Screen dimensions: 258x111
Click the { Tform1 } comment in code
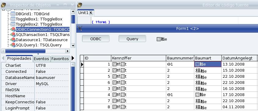(x=101, y=22)
